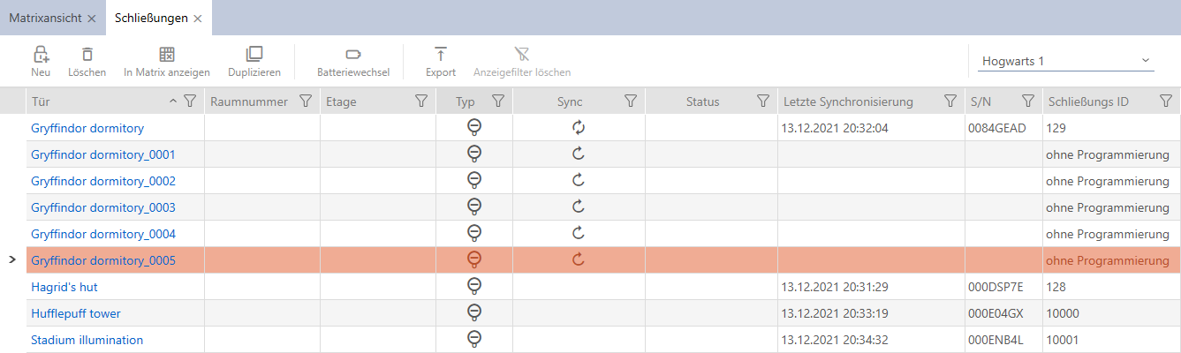Expand the Hogwarts 1 locking system dropdown

1146,61
